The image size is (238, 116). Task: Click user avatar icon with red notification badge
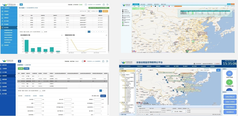pyautogui.click(x=82, y=61)
